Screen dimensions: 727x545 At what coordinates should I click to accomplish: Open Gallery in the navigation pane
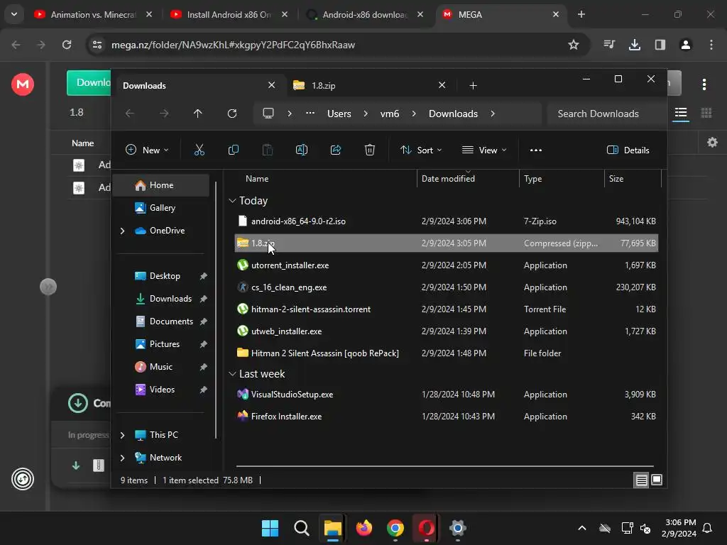point(161,208)
